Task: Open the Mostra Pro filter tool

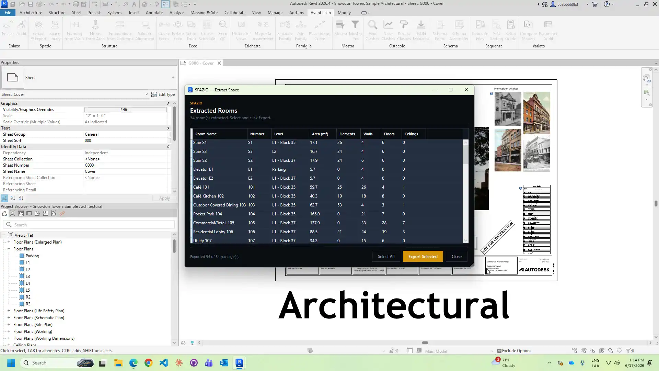Action: pos(355,30)
